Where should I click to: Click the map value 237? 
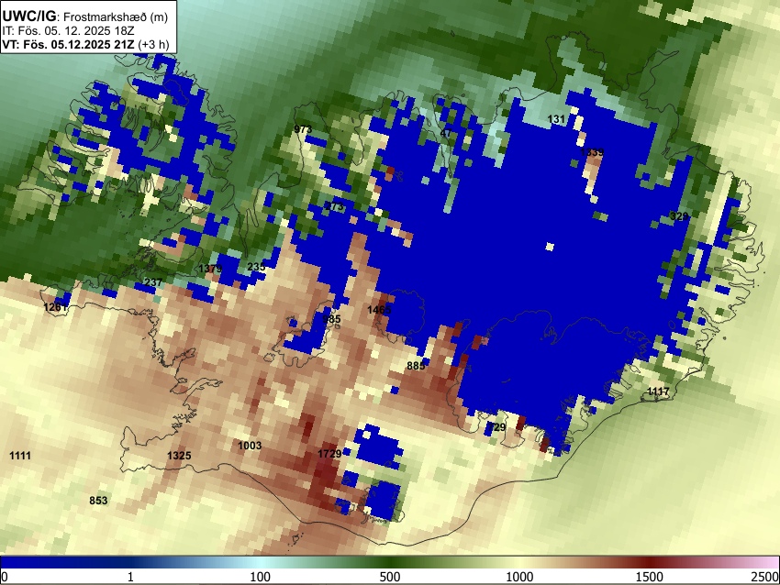click(x=153, y=281)
